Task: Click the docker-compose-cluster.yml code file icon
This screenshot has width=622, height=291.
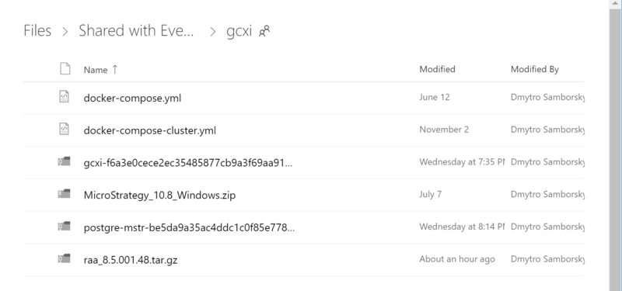Action: point(65,129)
